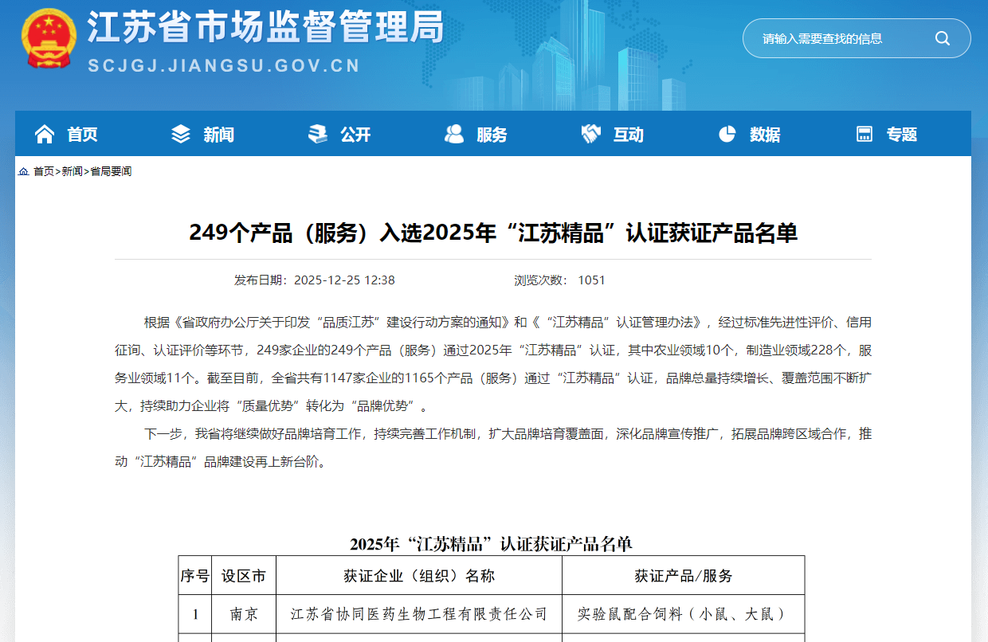The image size is (988, 642).
Task: Click the article headline about 249个产品
Action: (493, 233)
